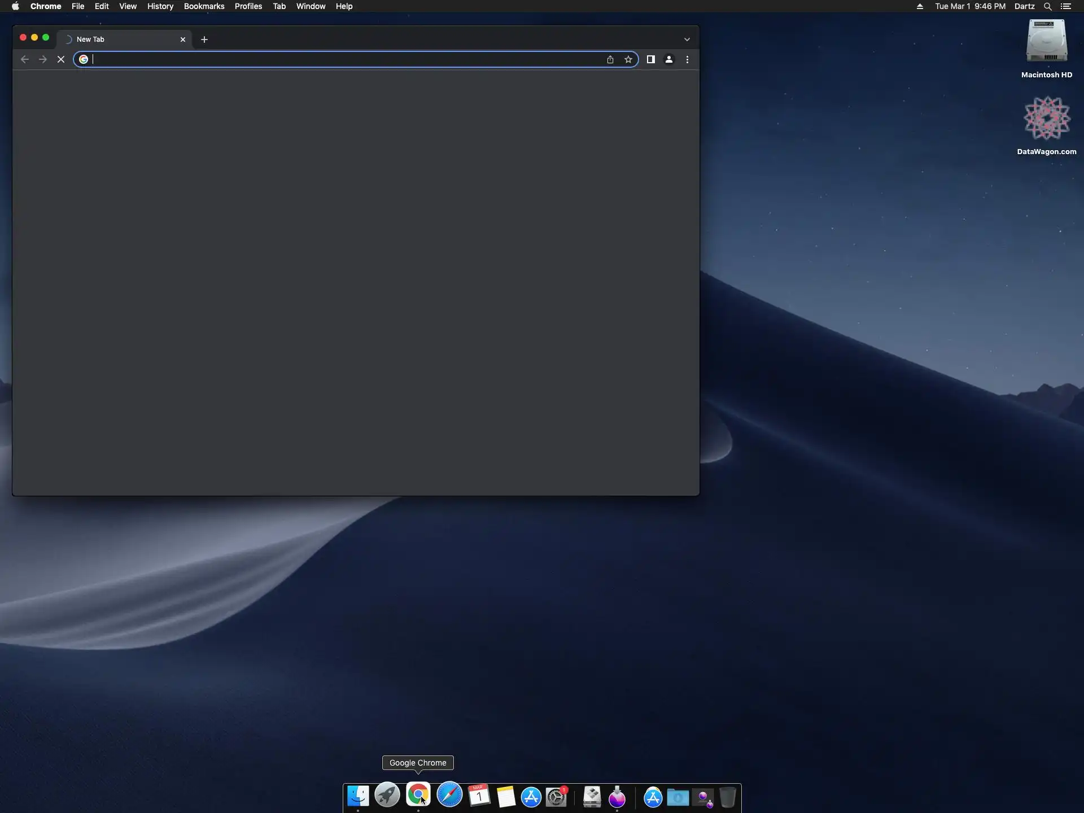This screenshot has width=1084, height=813.
Task: Click the back navigation arrow
Action: (x=25, y=59)
